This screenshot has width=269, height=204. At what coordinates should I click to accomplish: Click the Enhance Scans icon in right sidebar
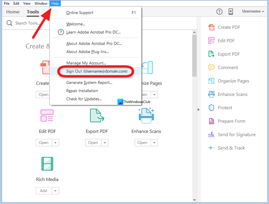click(x=211, y=94)
